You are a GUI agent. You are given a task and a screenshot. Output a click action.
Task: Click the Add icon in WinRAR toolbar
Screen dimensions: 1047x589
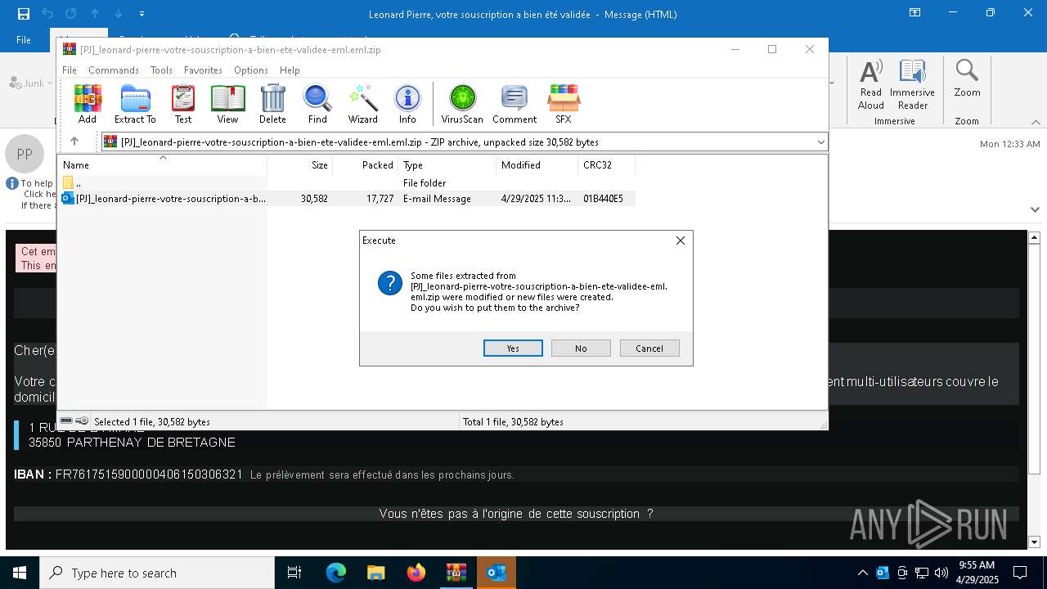(x=88, y=104)
